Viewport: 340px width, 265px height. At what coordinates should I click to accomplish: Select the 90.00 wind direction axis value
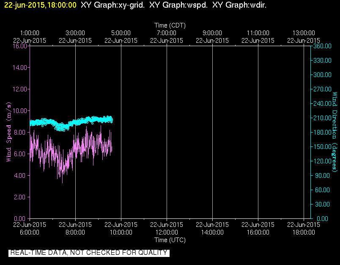tap(322, 175)
